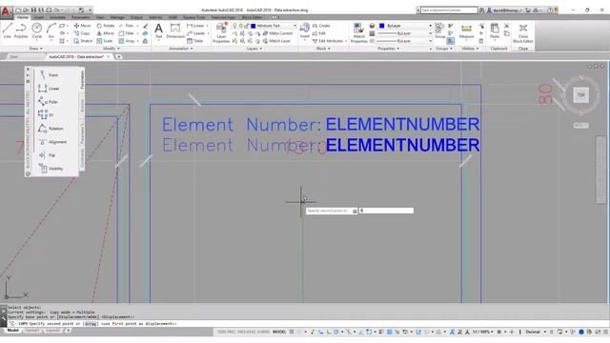Viewport: 610px width, 343px height.
Task: Expand the Draw panel
Action: point(36,49)
